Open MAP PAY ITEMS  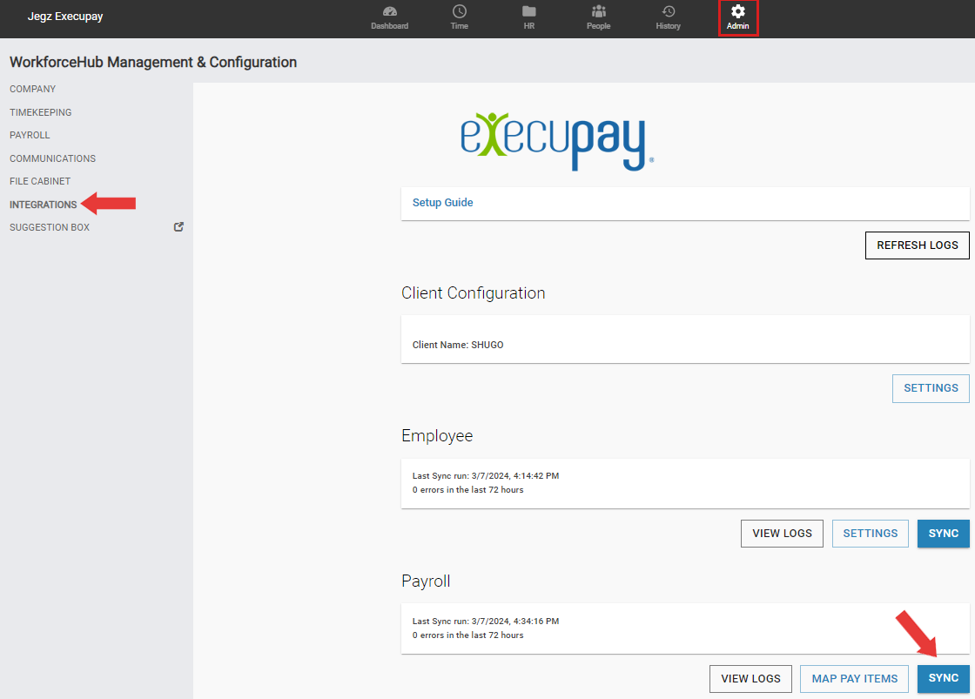[854, 678]
